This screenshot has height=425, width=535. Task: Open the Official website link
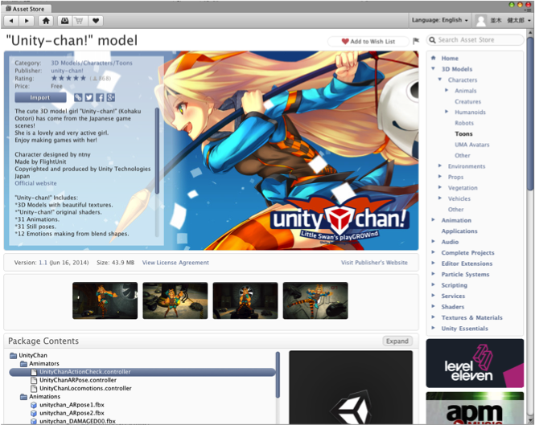tap(35, 183)
